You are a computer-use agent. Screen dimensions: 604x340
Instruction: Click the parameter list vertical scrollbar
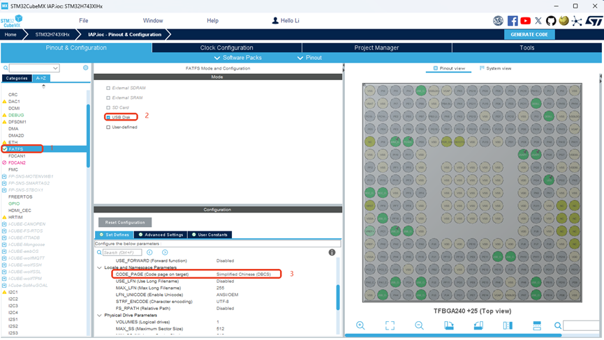[338, 297]
